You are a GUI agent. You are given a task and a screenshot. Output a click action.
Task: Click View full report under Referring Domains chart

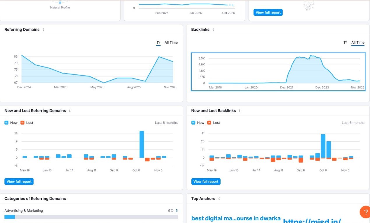(19, 181)
